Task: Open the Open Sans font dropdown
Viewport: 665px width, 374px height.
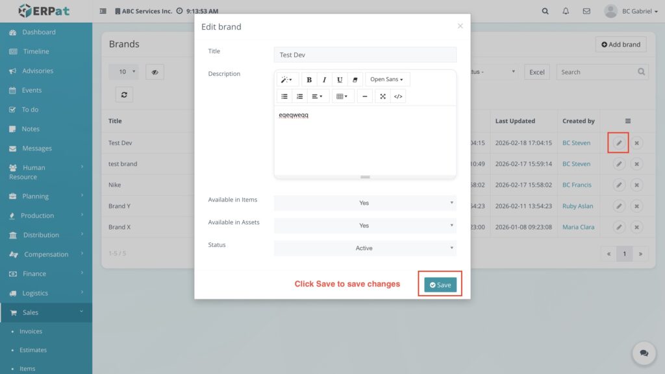Action: (386, 80)
